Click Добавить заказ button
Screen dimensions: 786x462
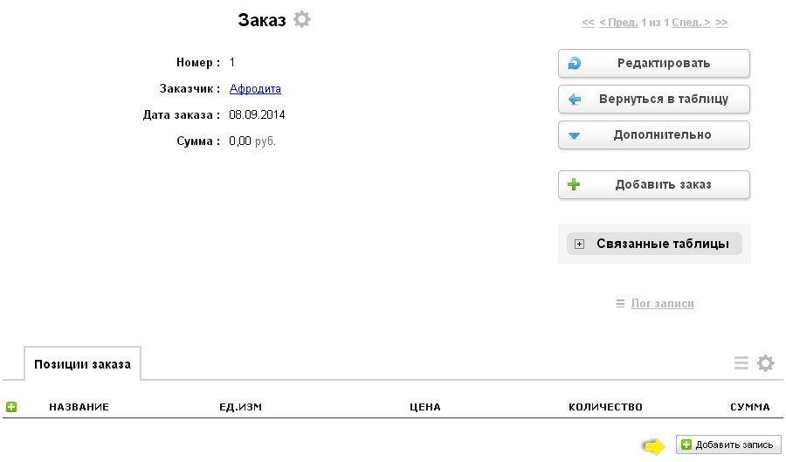click(x=654, y=185)
